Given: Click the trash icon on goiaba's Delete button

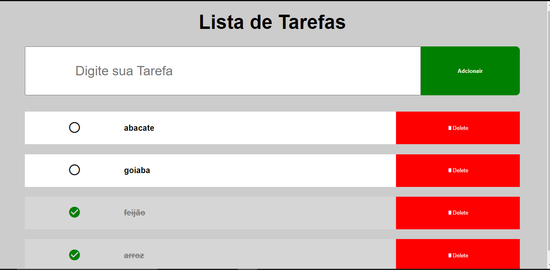Looking at the screenshot, I should click(450, 170).
